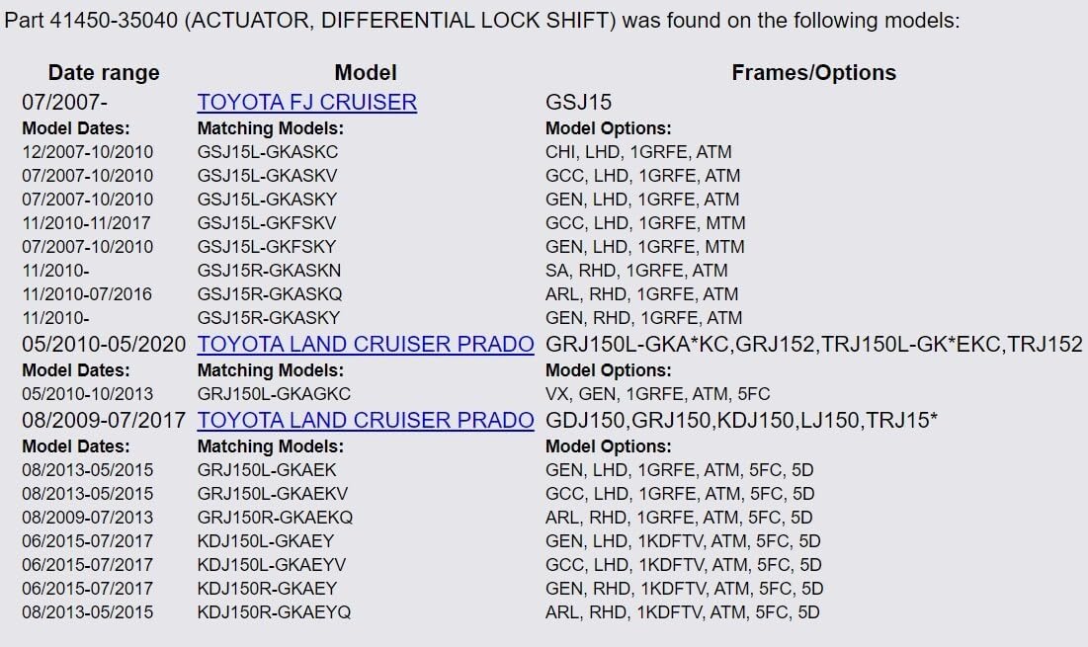Click options text VX, GEN, 1GRFE, ATM, 5FC
Viewport: 1088px width, 647px height.
coord(658,394)
